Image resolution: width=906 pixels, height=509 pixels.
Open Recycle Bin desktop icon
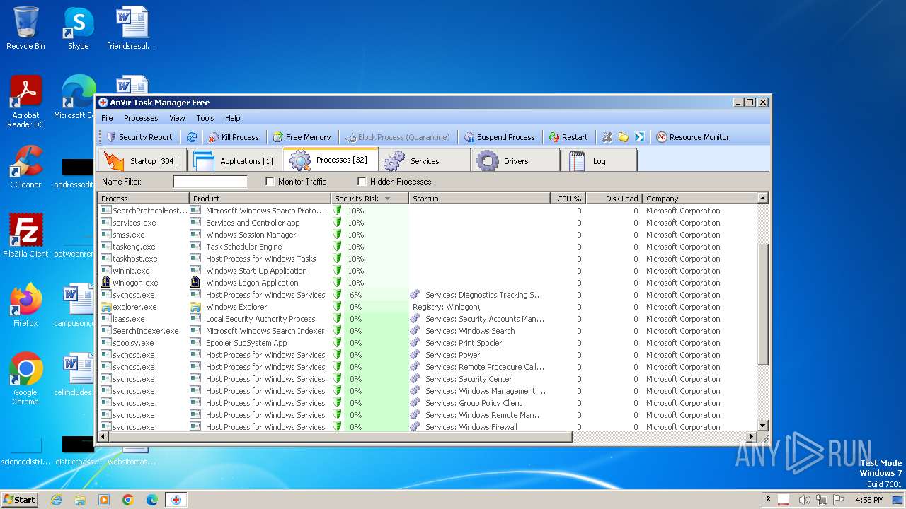(25, 29)
